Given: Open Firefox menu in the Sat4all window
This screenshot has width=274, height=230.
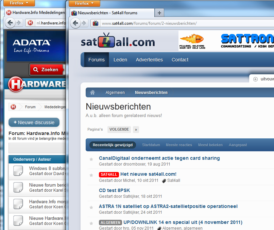Looking at the screenshot, I should [84, 3].
